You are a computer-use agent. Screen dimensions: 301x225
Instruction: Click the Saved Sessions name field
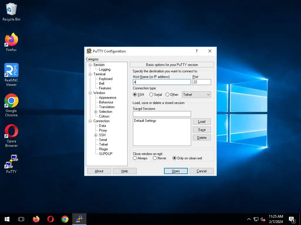pos(162,114)
